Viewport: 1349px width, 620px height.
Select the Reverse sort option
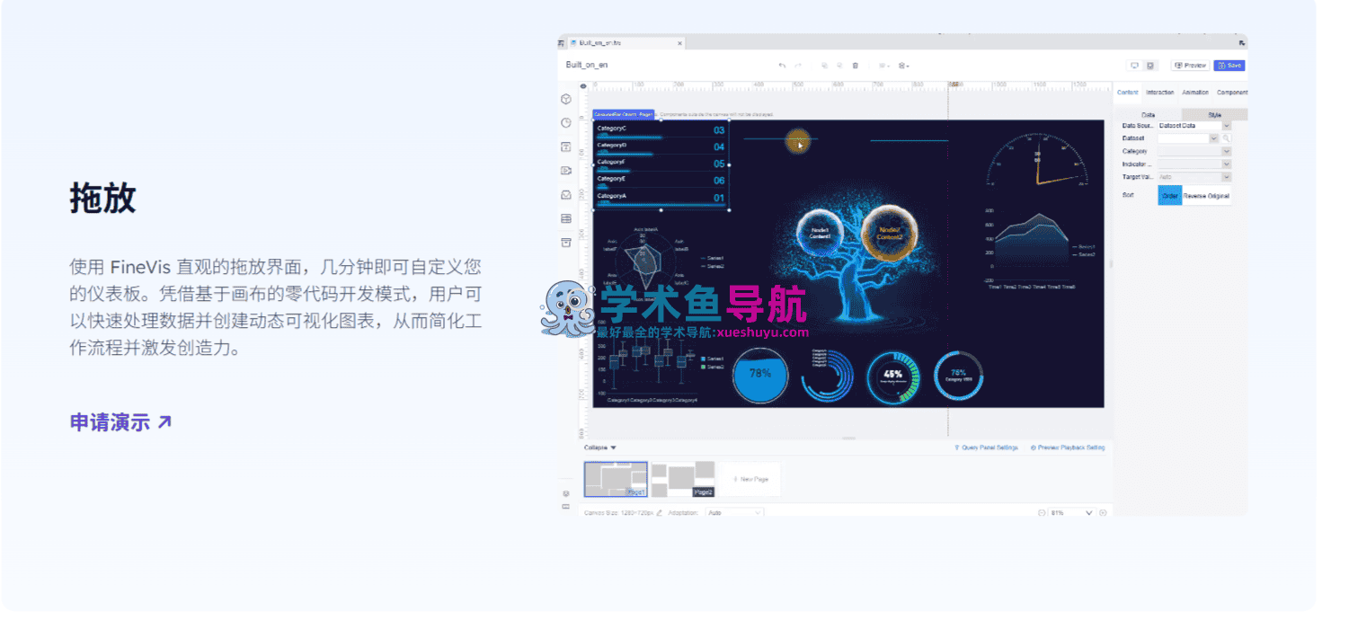coord(1194,195)
